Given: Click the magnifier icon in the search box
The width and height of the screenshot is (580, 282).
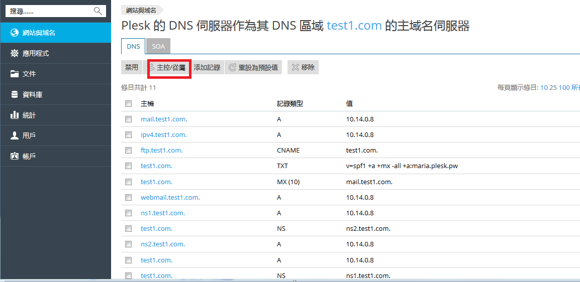Looking at the screenshot, I should tap(98, 11).
